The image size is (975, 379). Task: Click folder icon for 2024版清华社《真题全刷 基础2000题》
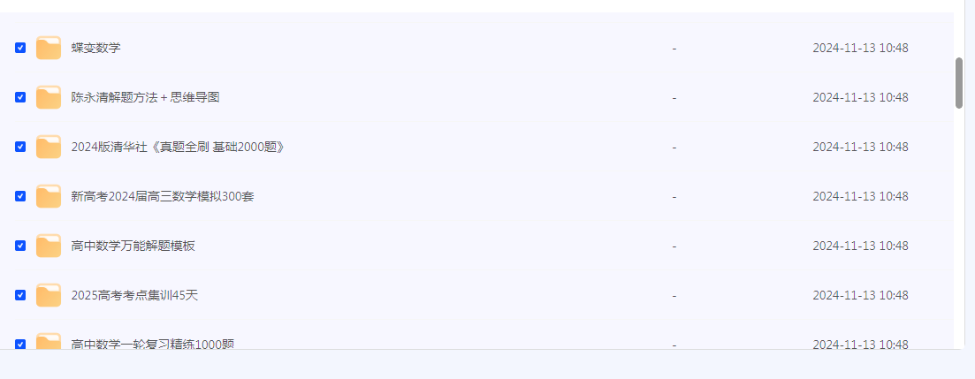[49, 147]
